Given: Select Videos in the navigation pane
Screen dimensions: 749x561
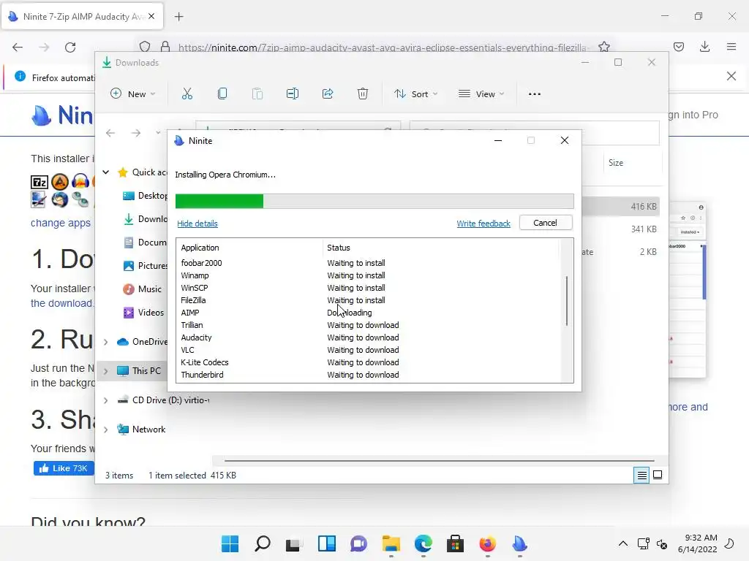Looking at the screenshot, I should click(151, 313).
